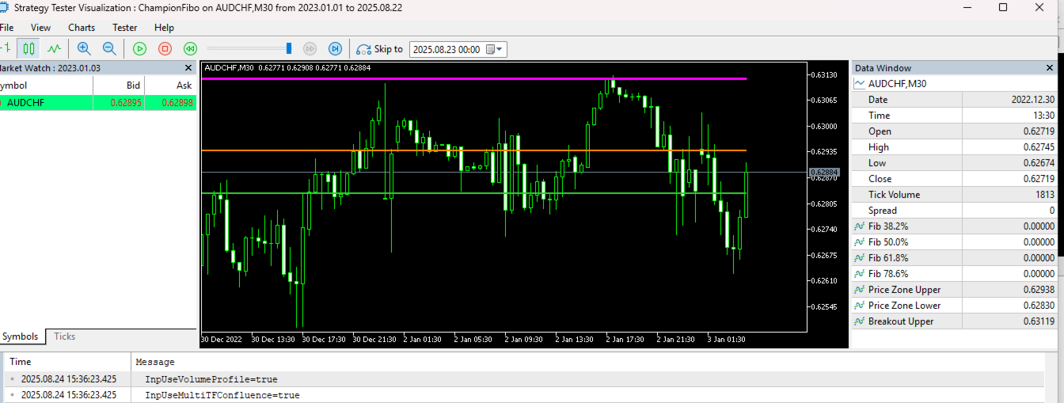Click the green price zone lower line
Image resolution: width=1064 pixels, height=403 pixels.
pos(473,192)
